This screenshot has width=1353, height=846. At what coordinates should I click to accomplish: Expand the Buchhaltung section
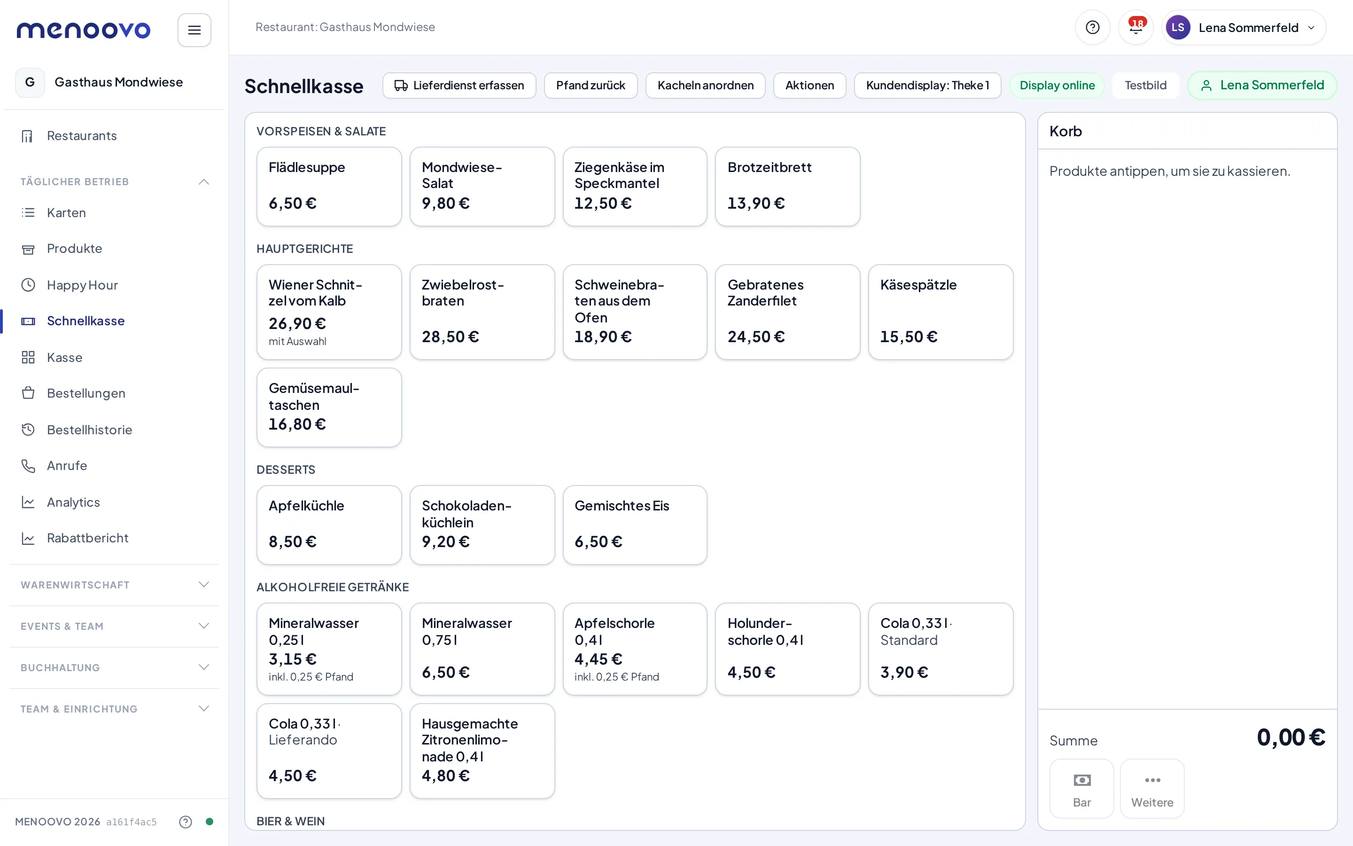(114, 667)
